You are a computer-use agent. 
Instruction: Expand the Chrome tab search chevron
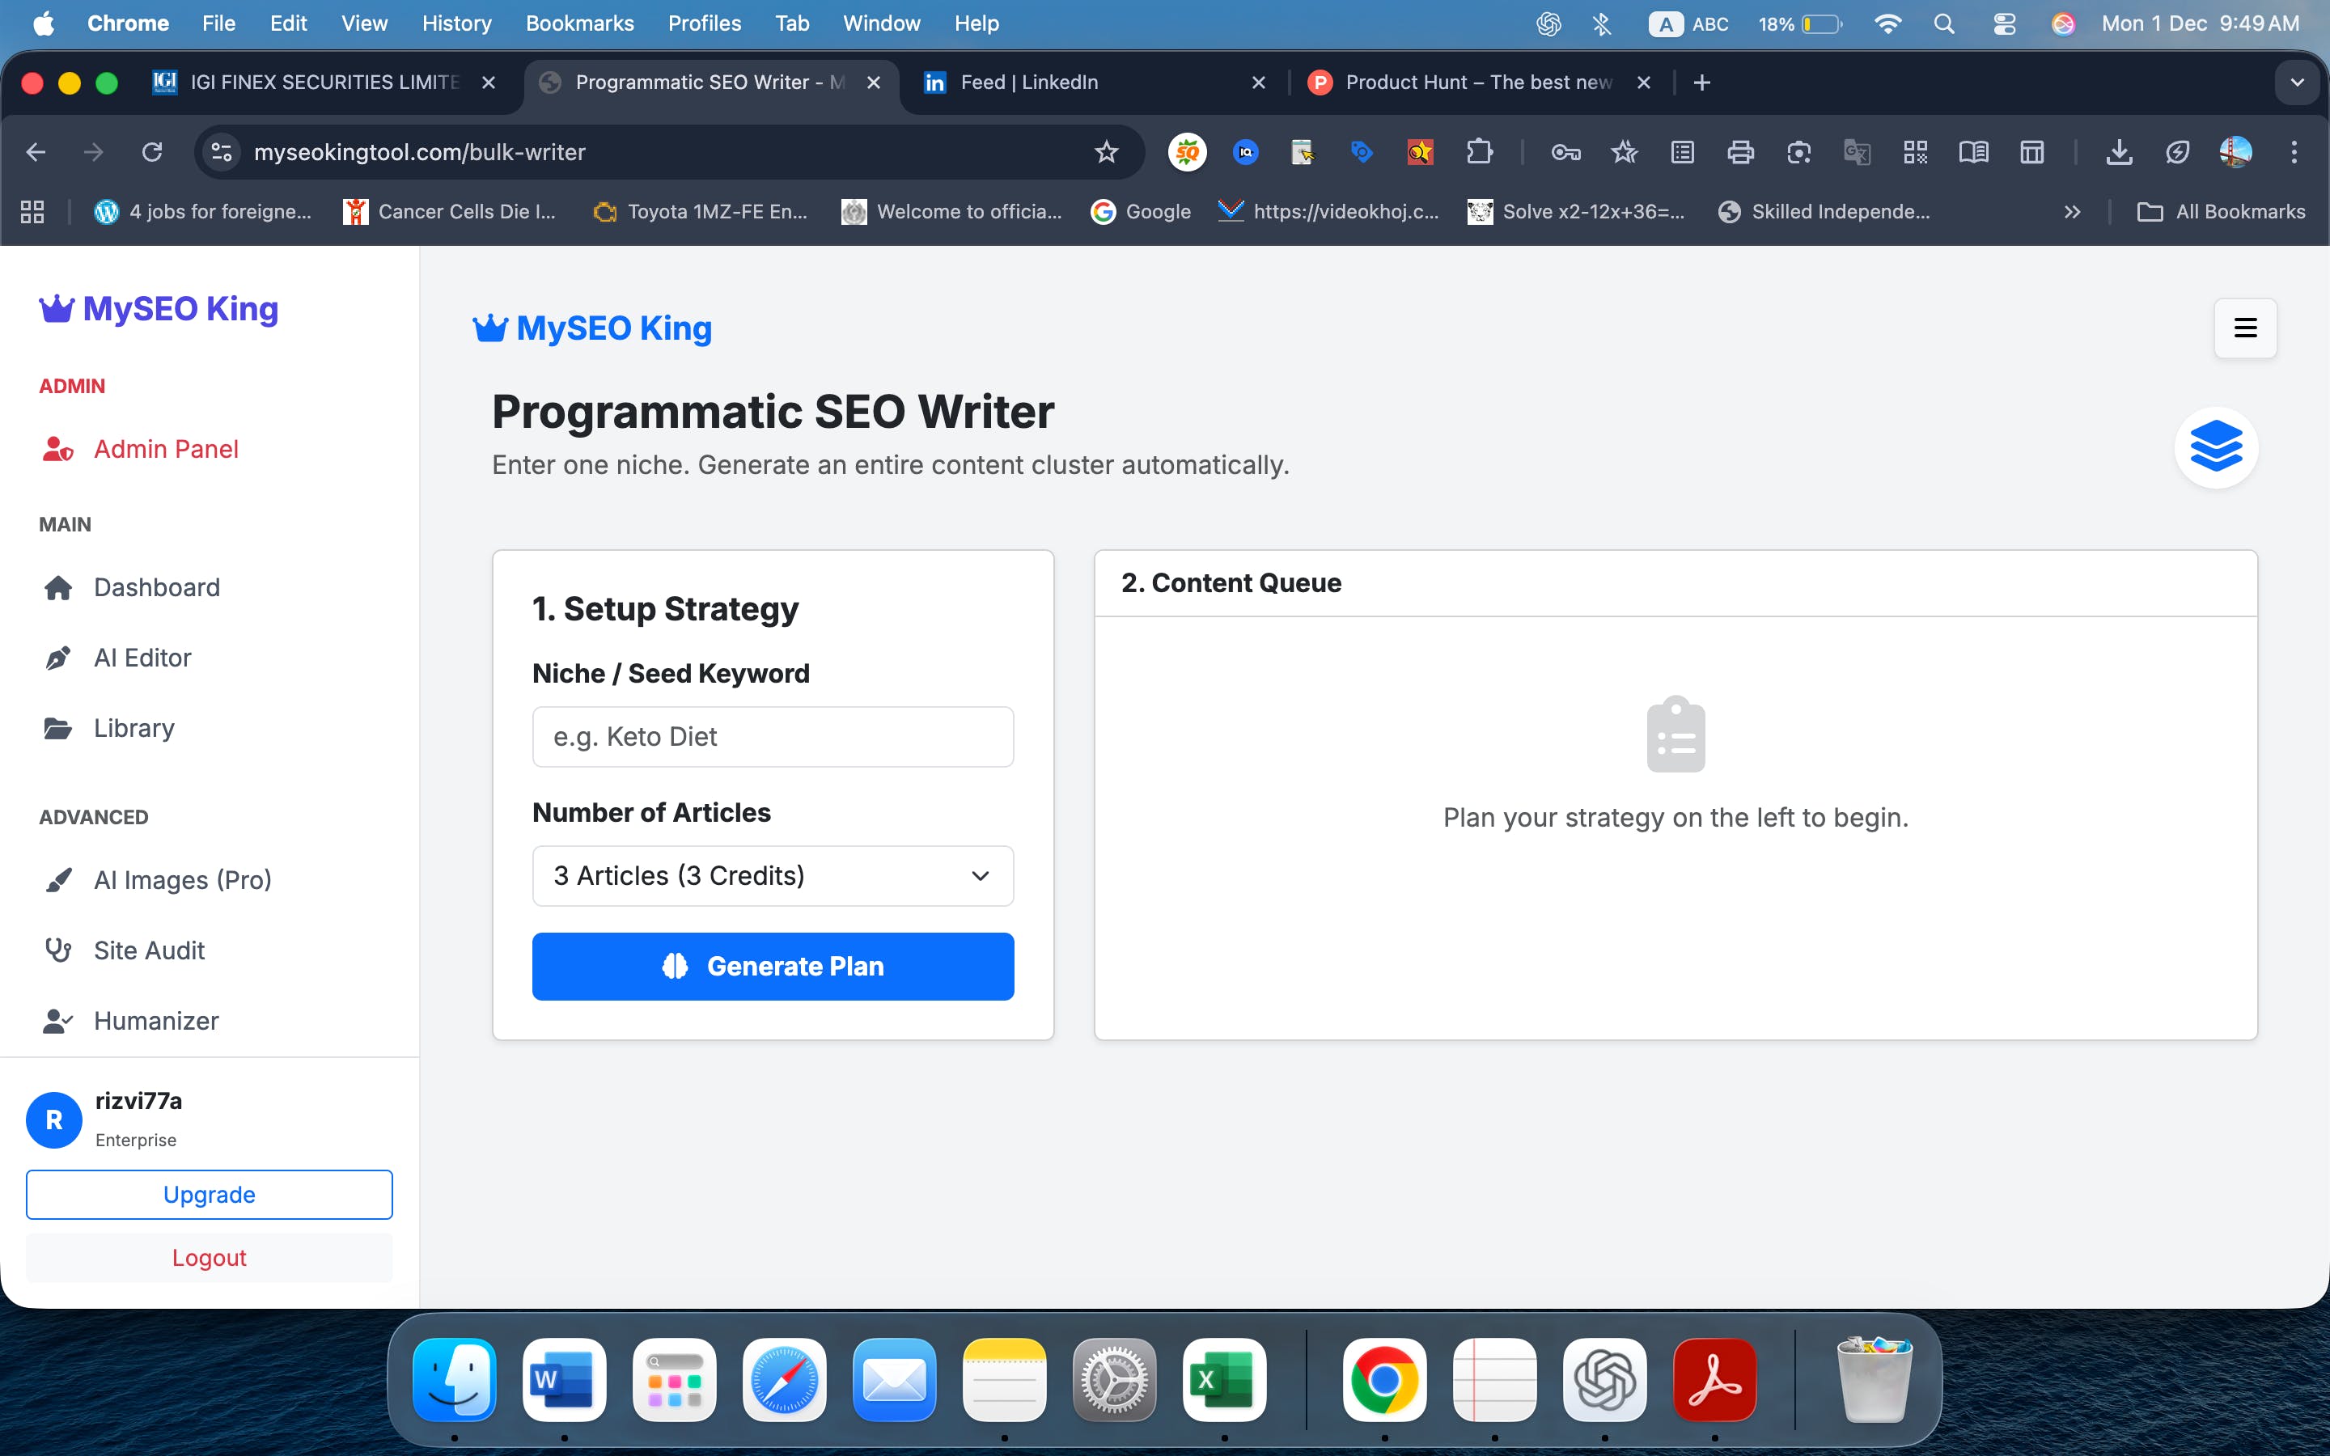(x=2296, y=83)
